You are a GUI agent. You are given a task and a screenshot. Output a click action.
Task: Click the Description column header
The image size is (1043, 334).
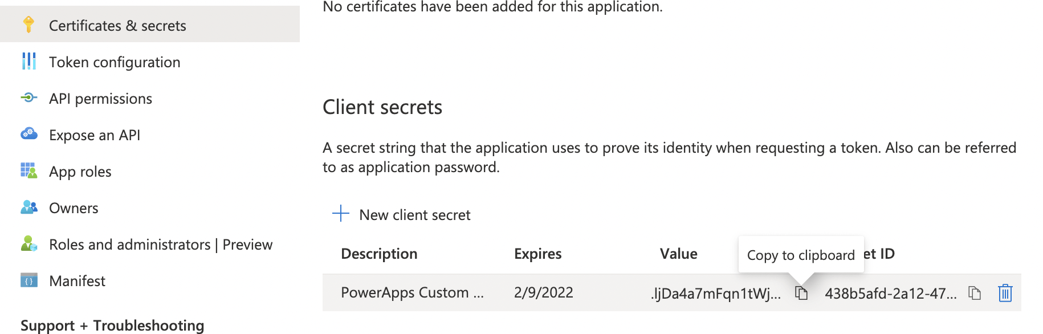(379, 254)
